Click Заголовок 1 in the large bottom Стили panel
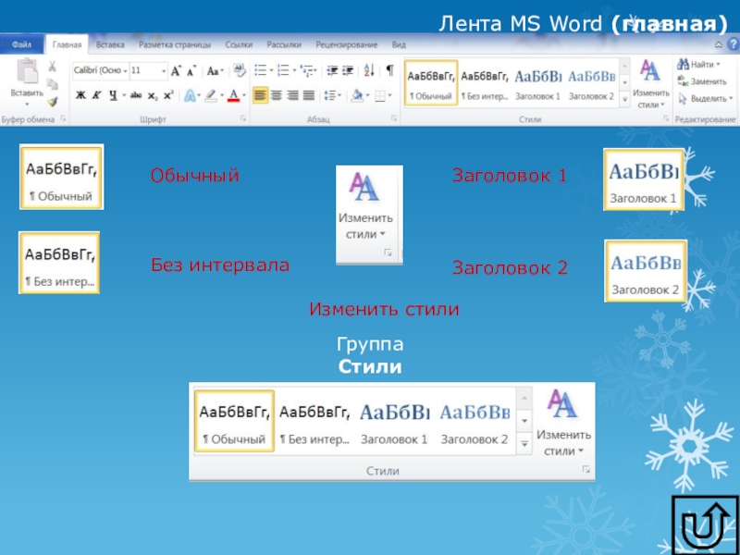Image resolution: width=740 pixels, height=555 pixels. [394, 421]
